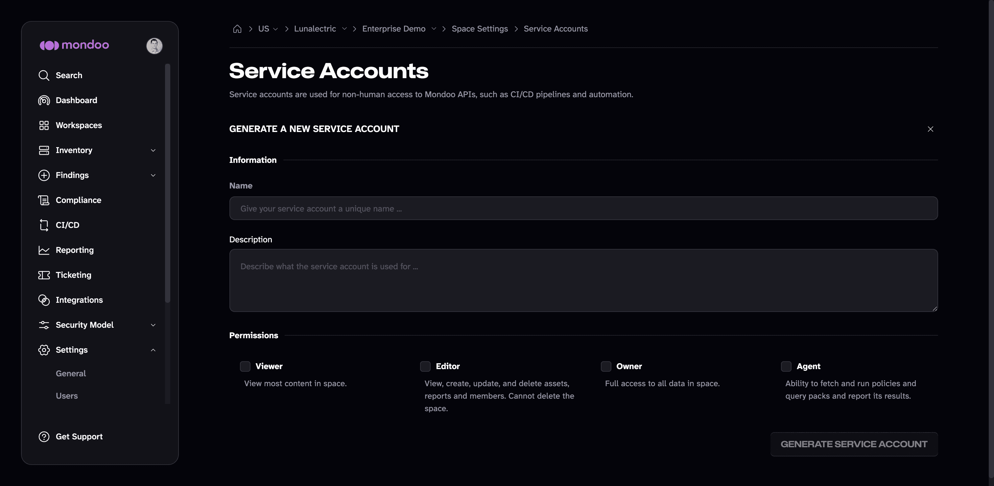Image resolution: width=994 pixels, height=486 pixels.
Task: Click 'Full access to all data in space.' text
Action: tap(662, 384)
